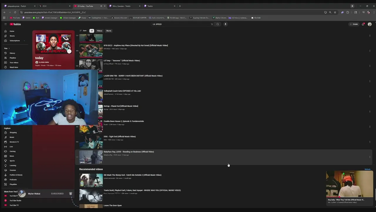Select the All filter chip
Screen dimensions: 376x212
[92, 31]
